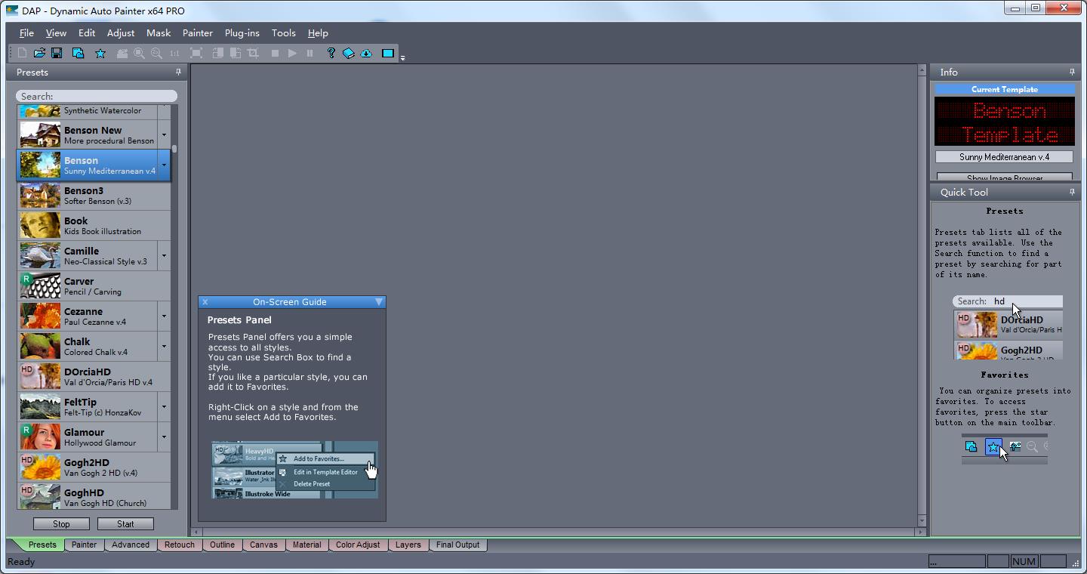Open the Tools menu

(x=284, y=32)
